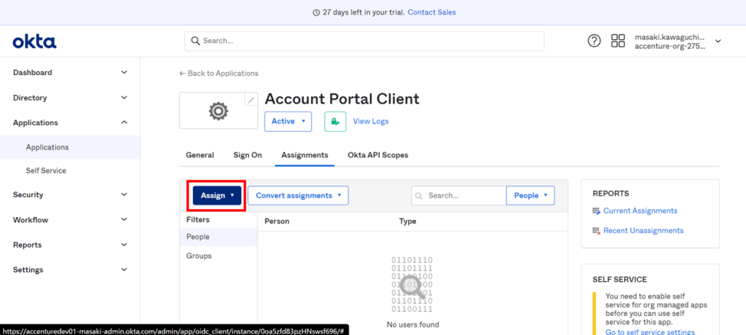Open Current Assignments report
746x335 pixels.
pyautogui.click(x=640, y=210)
